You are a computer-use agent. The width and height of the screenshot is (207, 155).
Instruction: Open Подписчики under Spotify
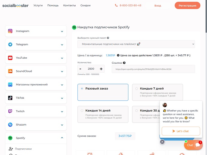tap(23, 149)
